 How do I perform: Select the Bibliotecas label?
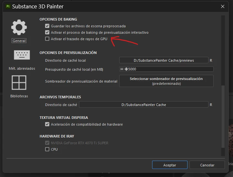[19, 96]
